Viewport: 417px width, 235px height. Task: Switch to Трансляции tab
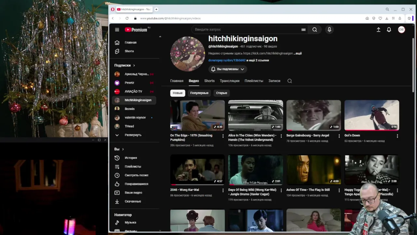click(230, 81)
